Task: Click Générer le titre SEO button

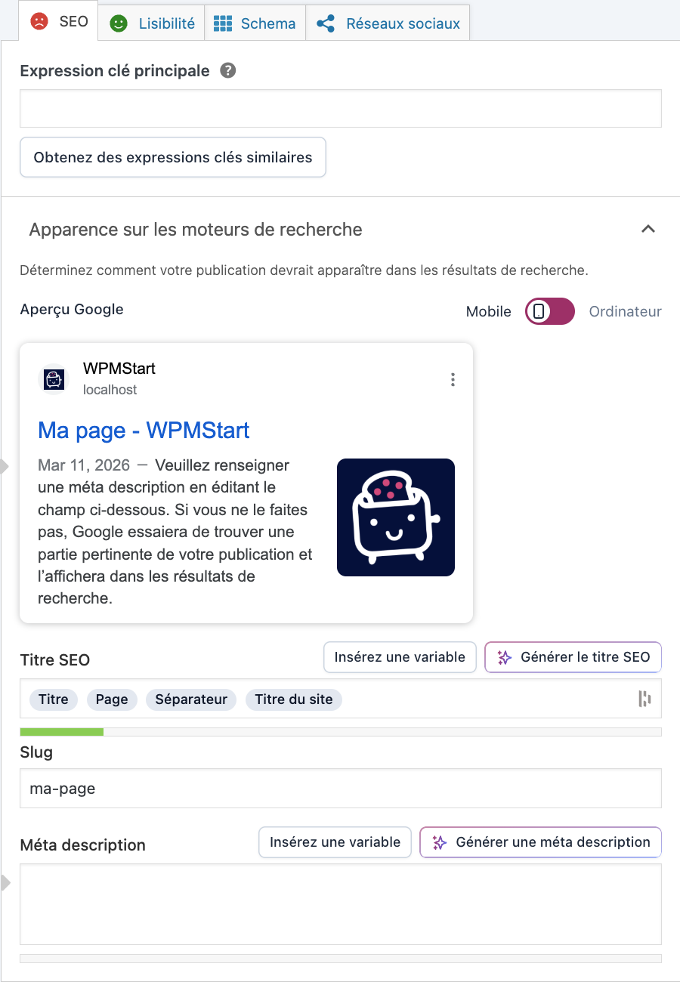Action: 573,657
